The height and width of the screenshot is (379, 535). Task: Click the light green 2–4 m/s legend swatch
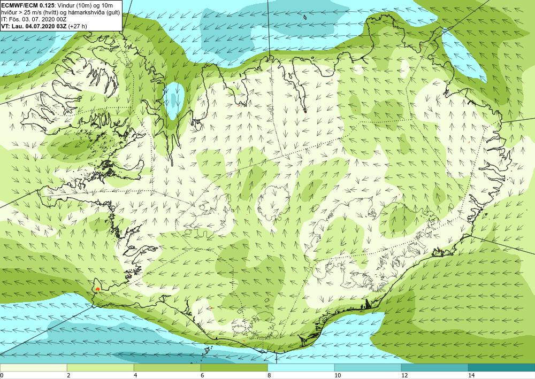point(101,368)
